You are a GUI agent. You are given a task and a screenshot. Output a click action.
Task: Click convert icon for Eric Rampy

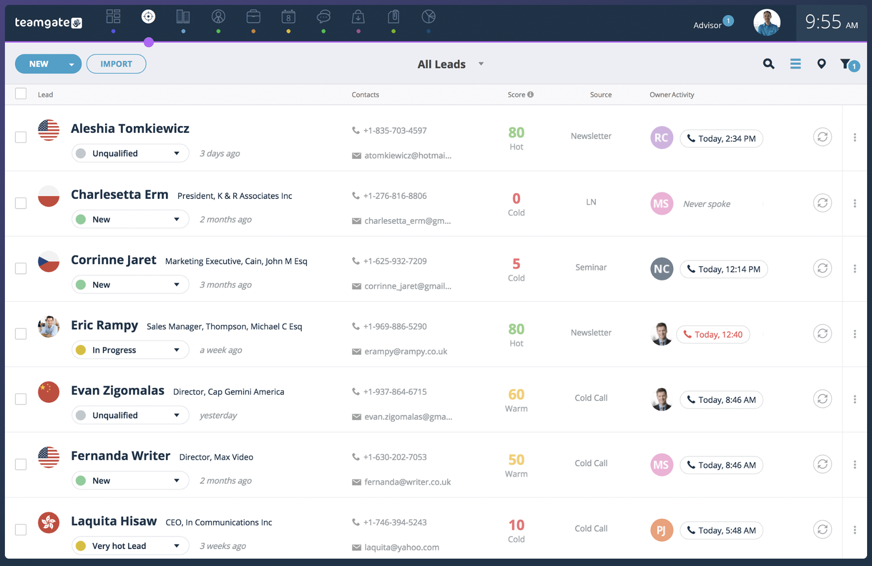click(x=822, y=334)
